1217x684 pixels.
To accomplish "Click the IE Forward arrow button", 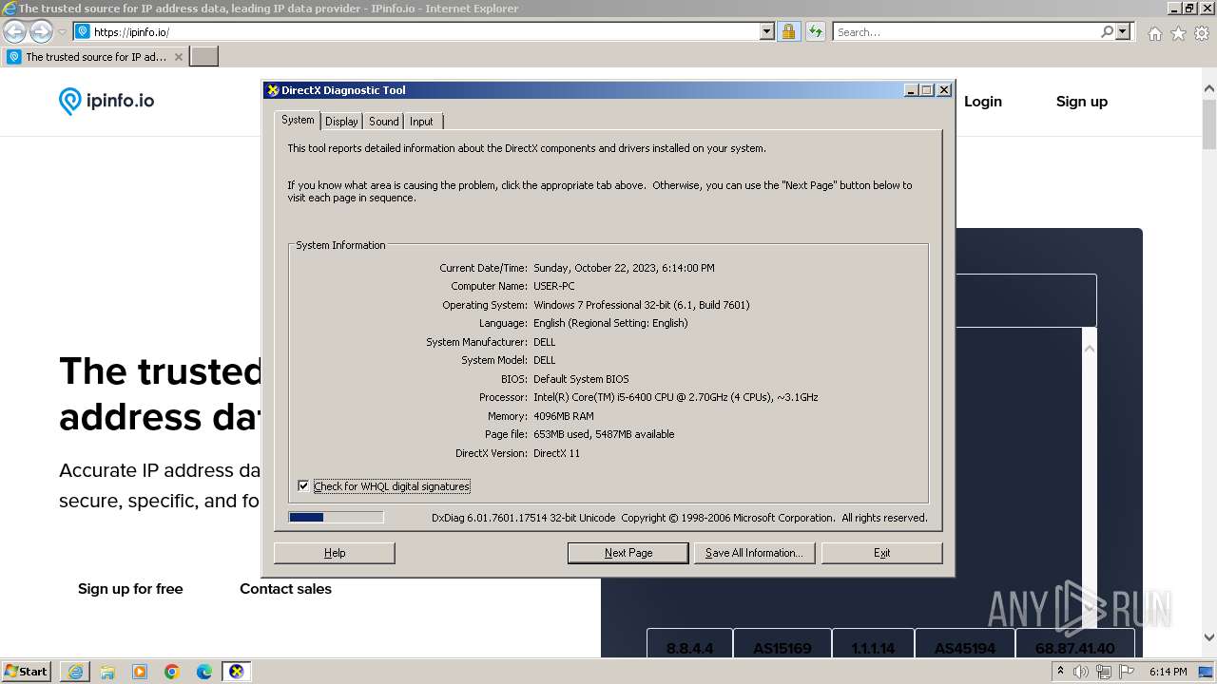I will (41, 31).
